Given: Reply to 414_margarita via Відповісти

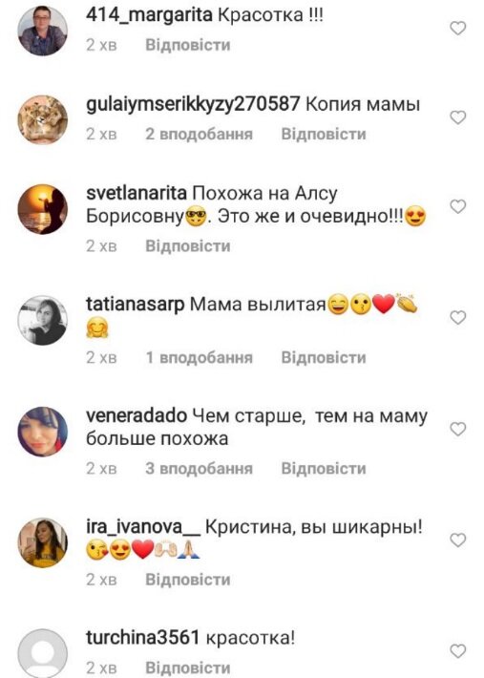Looking at the screenshot, I should [x=187, y=45].
